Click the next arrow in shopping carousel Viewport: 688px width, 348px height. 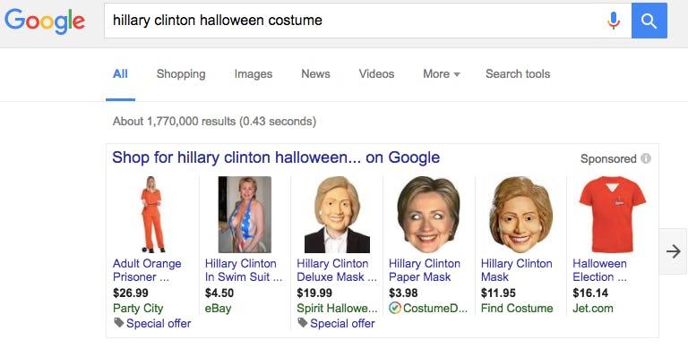coord(673,251)
